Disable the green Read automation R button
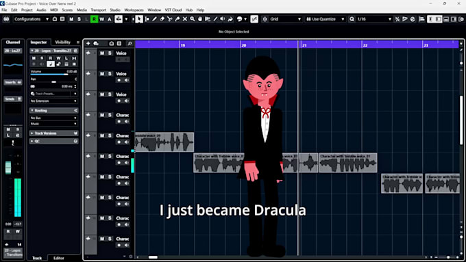This screenshot has height=262, width=466. (x=94, y=19)
